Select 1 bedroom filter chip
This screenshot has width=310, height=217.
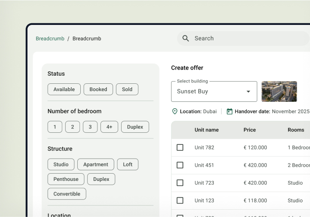[x=55, y=127]
